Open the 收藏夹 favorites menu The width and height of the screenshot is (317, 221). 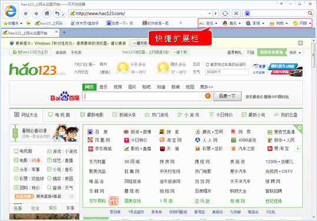coord(13,24)
